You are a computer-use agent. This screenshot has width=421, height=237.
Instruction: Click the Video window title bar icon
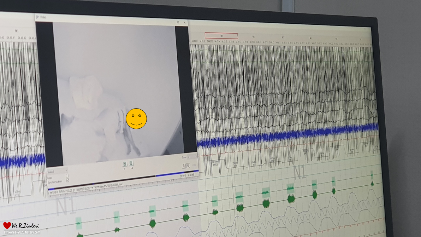pyautogui.click(x=37, y=17)
